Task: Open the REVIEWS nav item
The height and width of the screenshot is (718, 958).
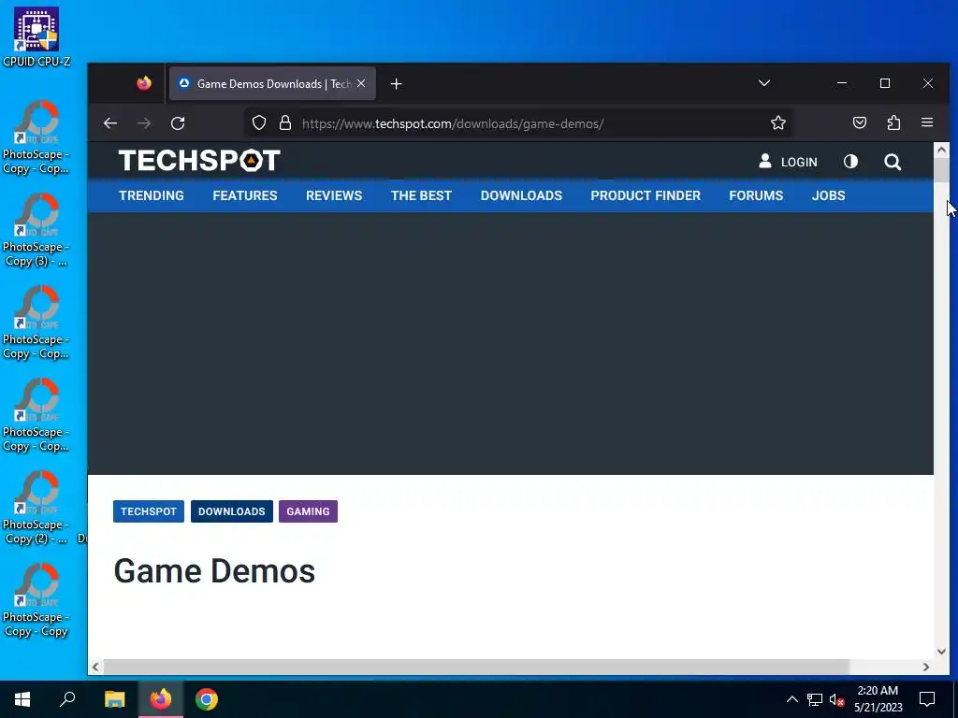Action: [334, 195]
